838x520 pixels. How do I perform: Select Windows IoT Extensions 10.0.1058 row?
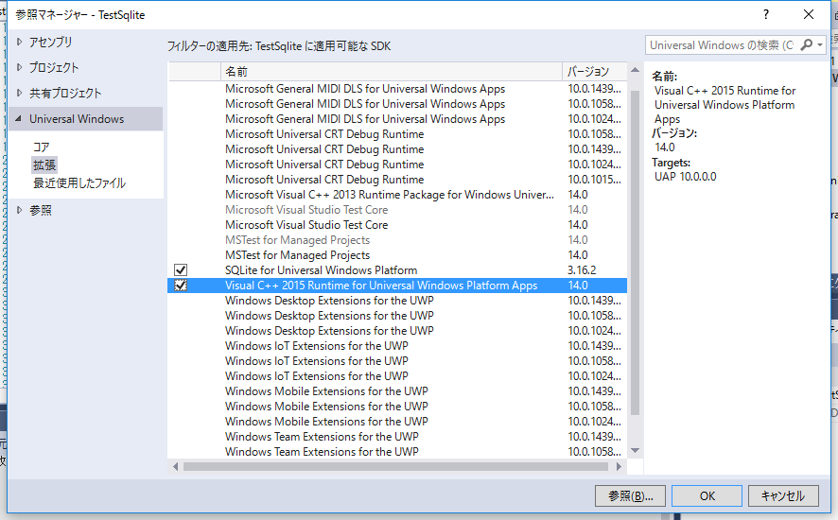[397, 361]
